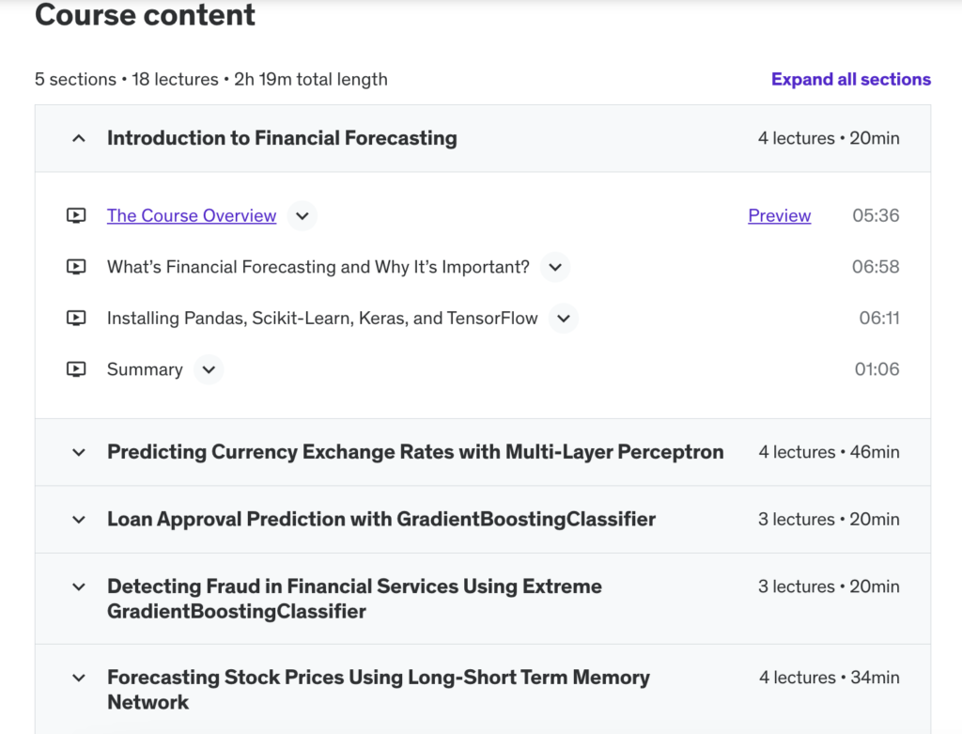Click video icon beside Installing Pandas lecture
This screenshot has height=734, width=962.
[76, 318]
